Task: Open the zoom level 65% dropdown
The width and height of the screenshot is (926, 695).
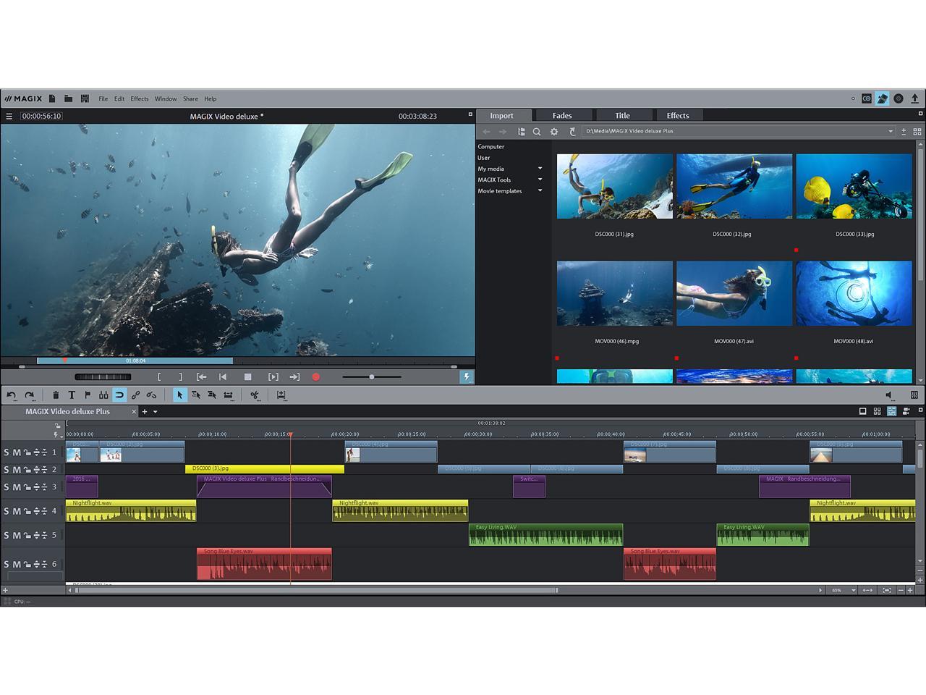Action: click(854, 590)
